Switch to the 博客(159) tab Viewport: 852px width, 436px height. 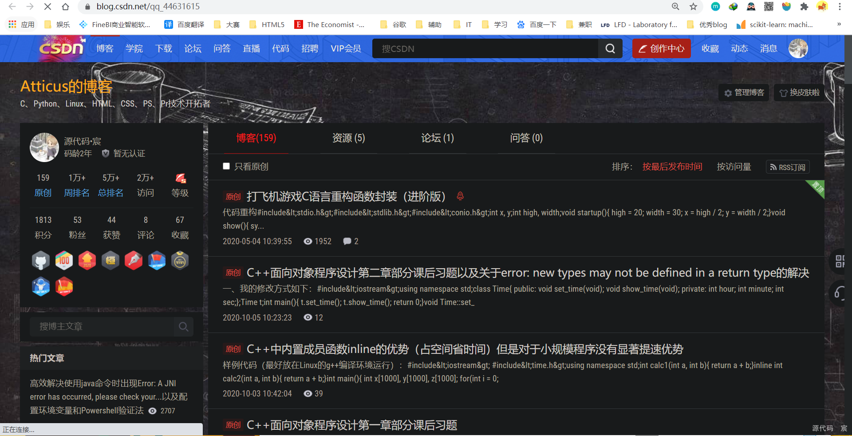point(256,138)
